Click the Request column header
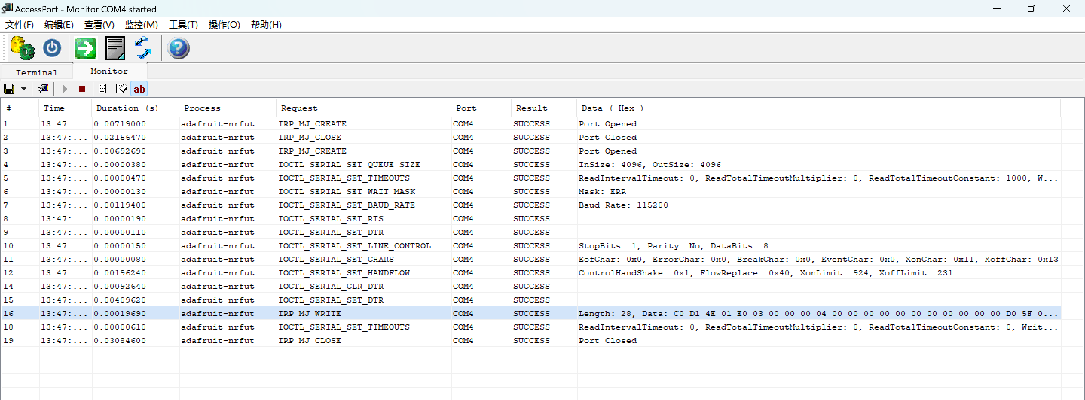 coord(364,108)
